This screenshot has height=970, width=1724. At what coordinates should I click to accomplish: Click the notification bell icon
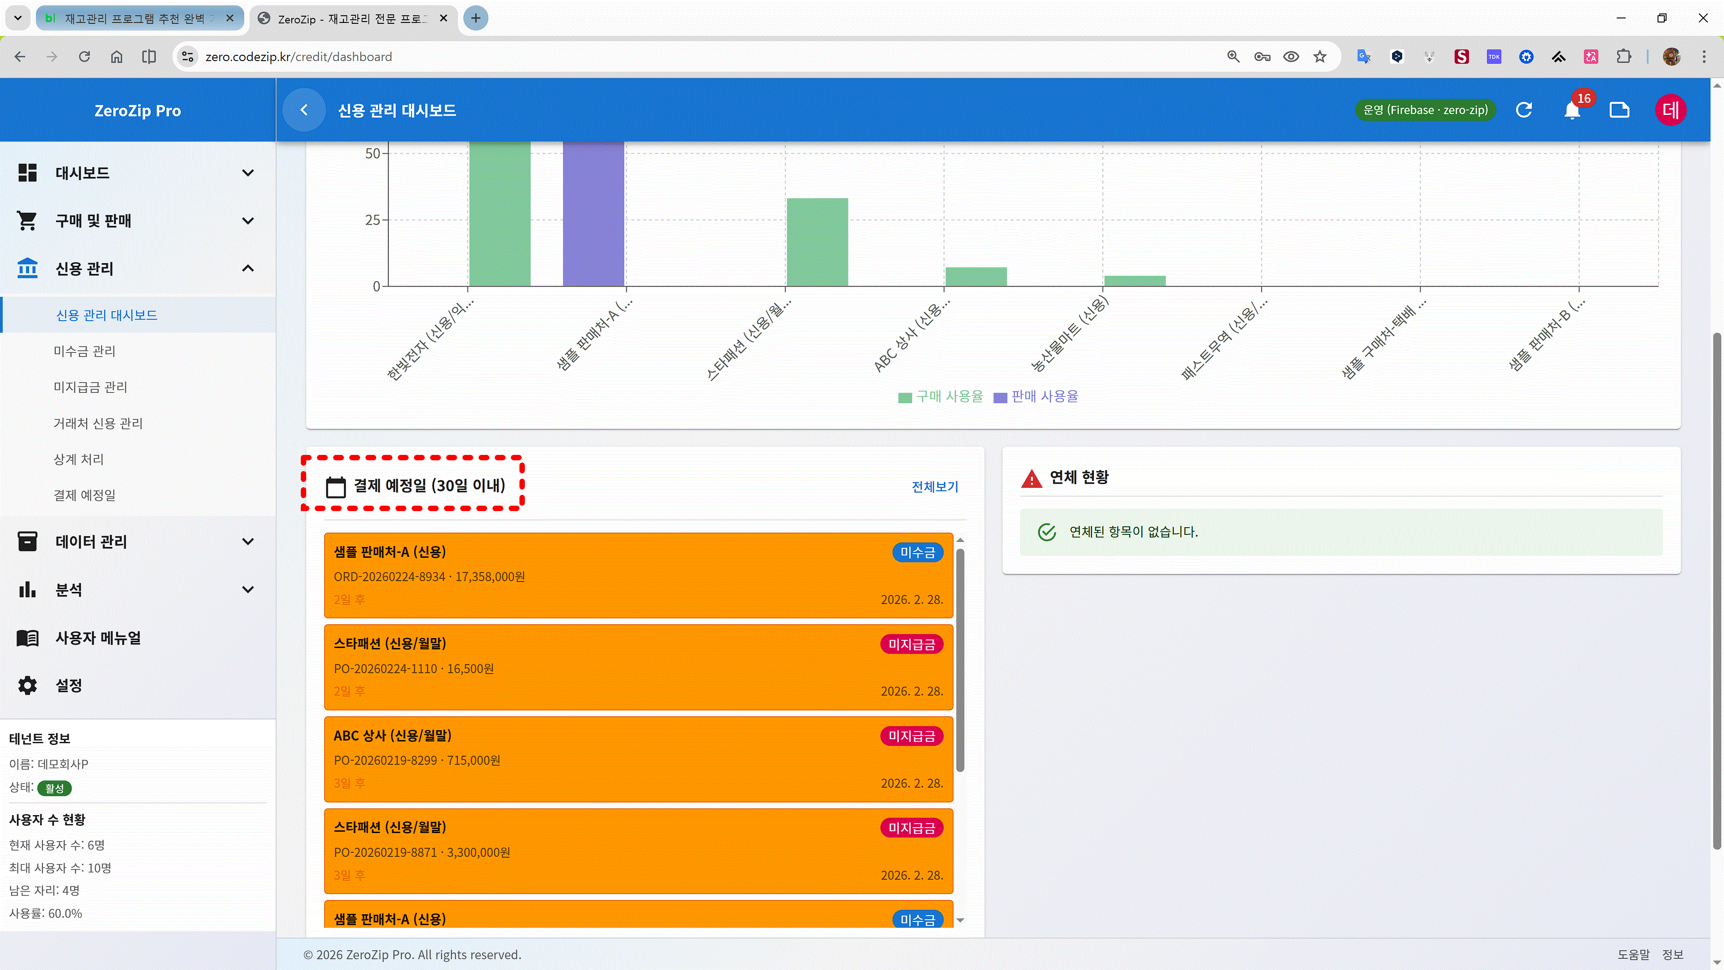(1572, 110)
